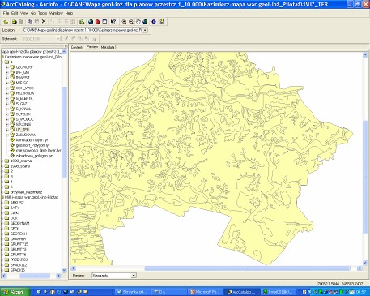Select the OCH_WOD coverage in tree
Image resolution: width=370 pixels, height=296 pixels.
[25, 88]
